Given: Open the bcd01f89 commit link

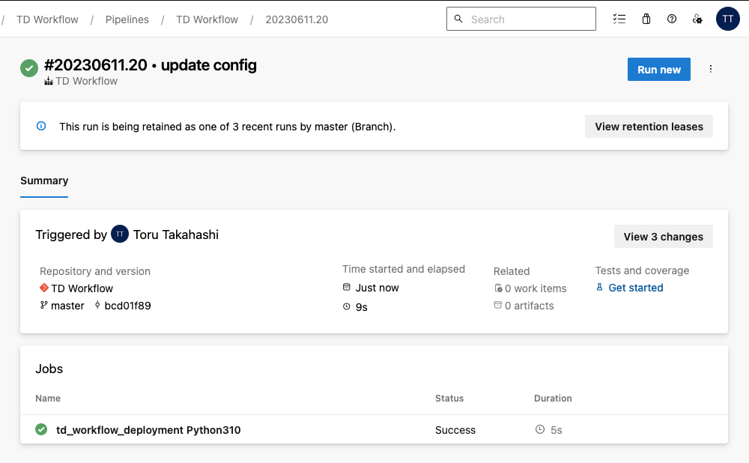Looking at the screenshot, I should pyautogui.click(x=127, y=306).
